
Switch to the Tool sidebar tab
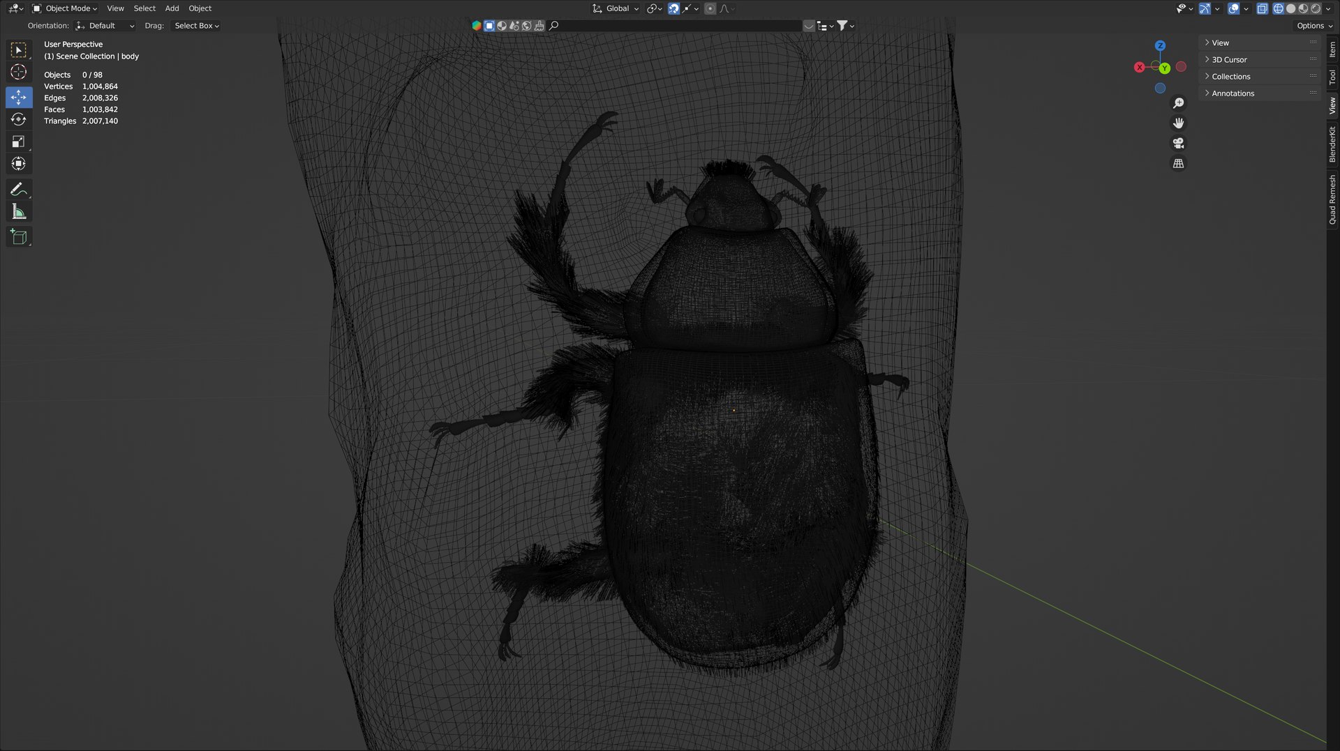click(1332, 77)
